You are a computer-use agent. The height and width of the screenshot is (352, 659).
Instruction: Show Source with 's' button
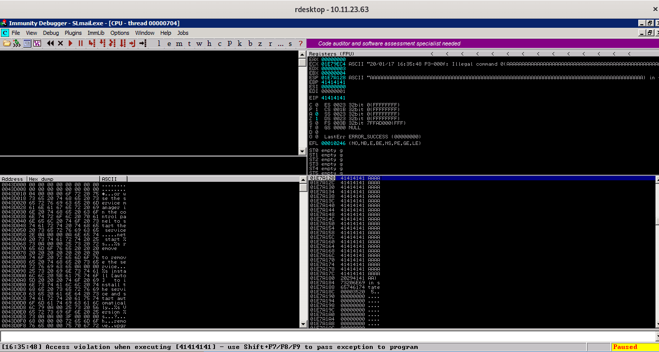tap(290, 43)
